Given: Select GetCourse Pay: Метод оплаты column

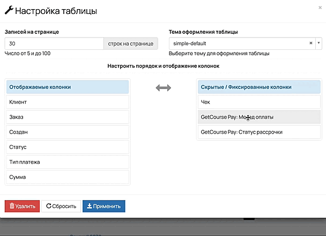Looking at the screenshot, I should [x=258, y=117].
